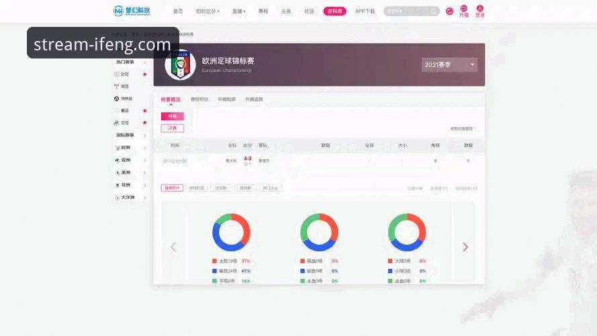Image resolution: width=597 pixels, height=336 pixels.
Task: Go to previous chart with left arrow
Action: coord(173,247)
